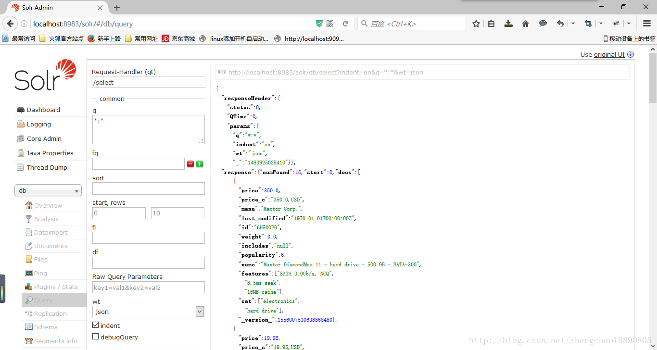Open the generated select query URL
Viewport: 657px width, 350px height.
point(326,72)
